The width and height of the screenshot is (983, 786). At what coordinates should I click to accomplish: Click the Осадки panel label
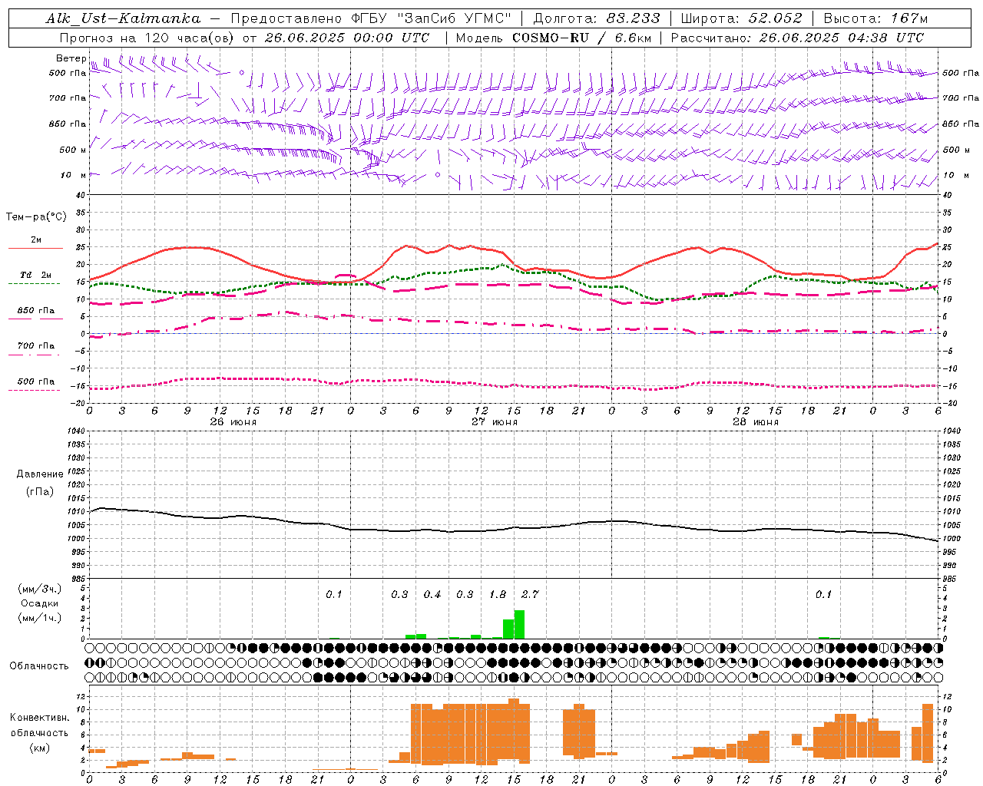coord(40,603)
